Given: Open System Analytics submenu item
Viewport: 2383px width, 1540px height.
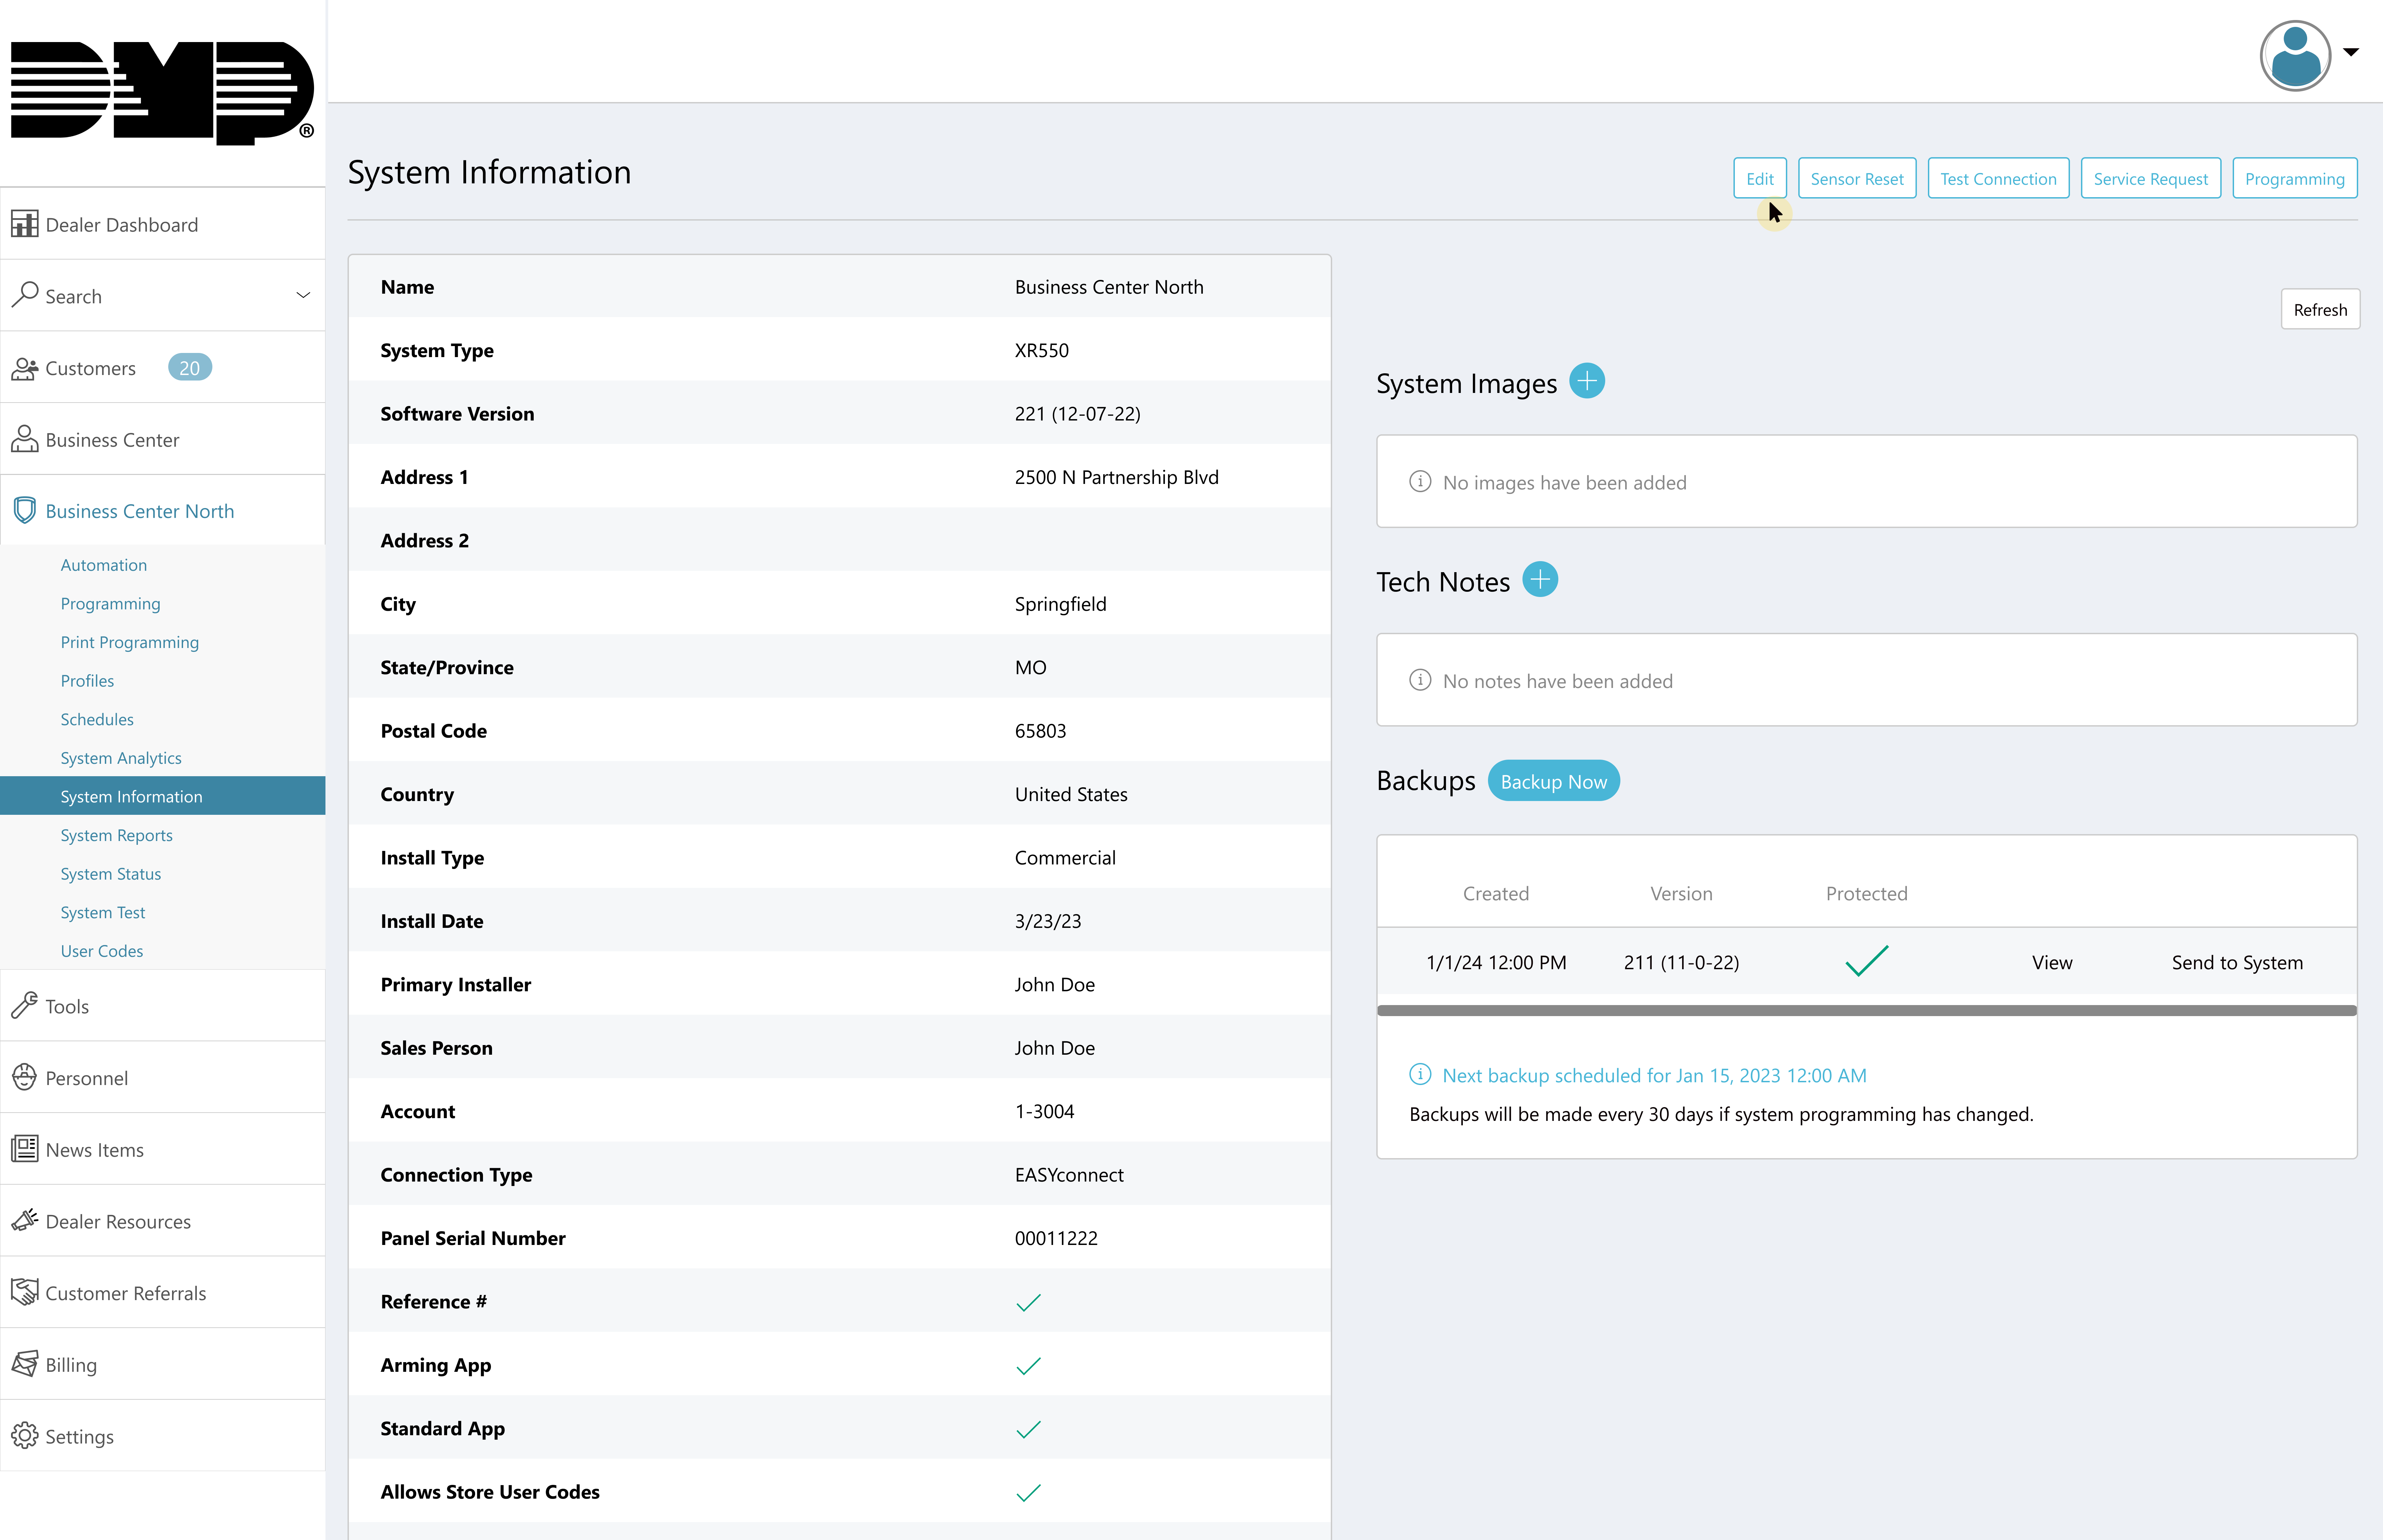Looking at the screenshot, I should tap(121, 758).
